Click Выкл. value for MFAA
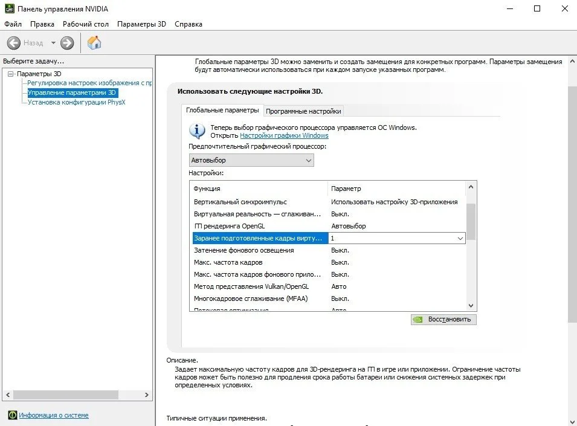 [340, 299]
